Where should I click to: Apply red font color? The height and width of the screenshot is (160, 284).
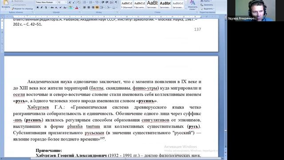click(76, 8)
